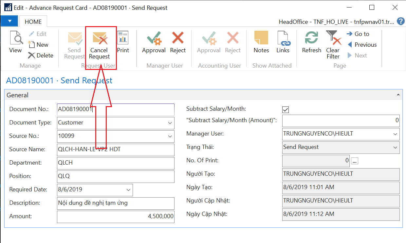The height and width of the screenshot is (243, 406).
Task: Click Delete in the Manage group
Action: [x=41, y=56]
